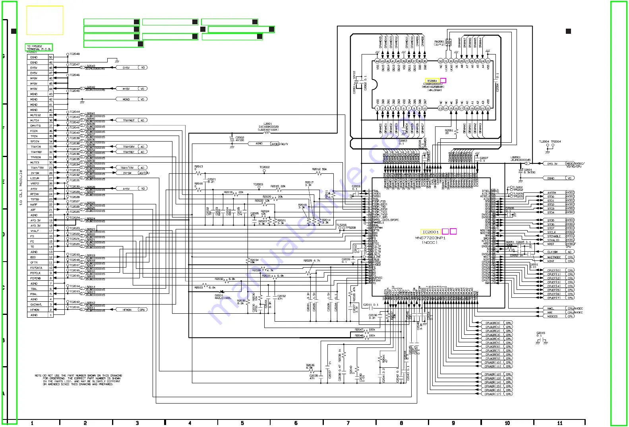629x427 pixels.
Task: Select the TP2004 test point label
Action: point(556,142)
